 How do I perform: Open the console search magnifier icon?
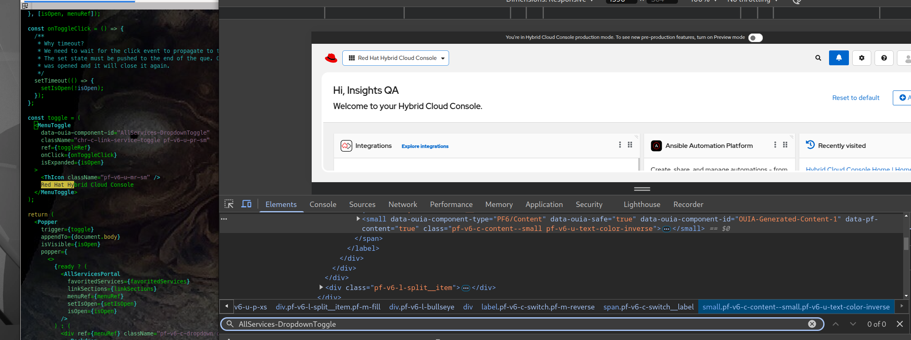(x=818, y=58)
